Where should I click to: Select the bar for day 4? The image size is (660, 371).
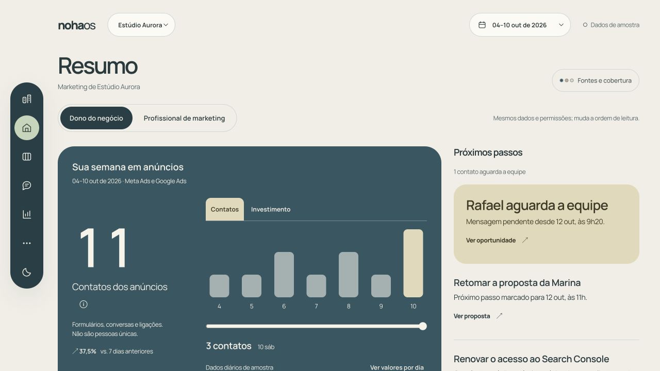[x=219, y=286]
